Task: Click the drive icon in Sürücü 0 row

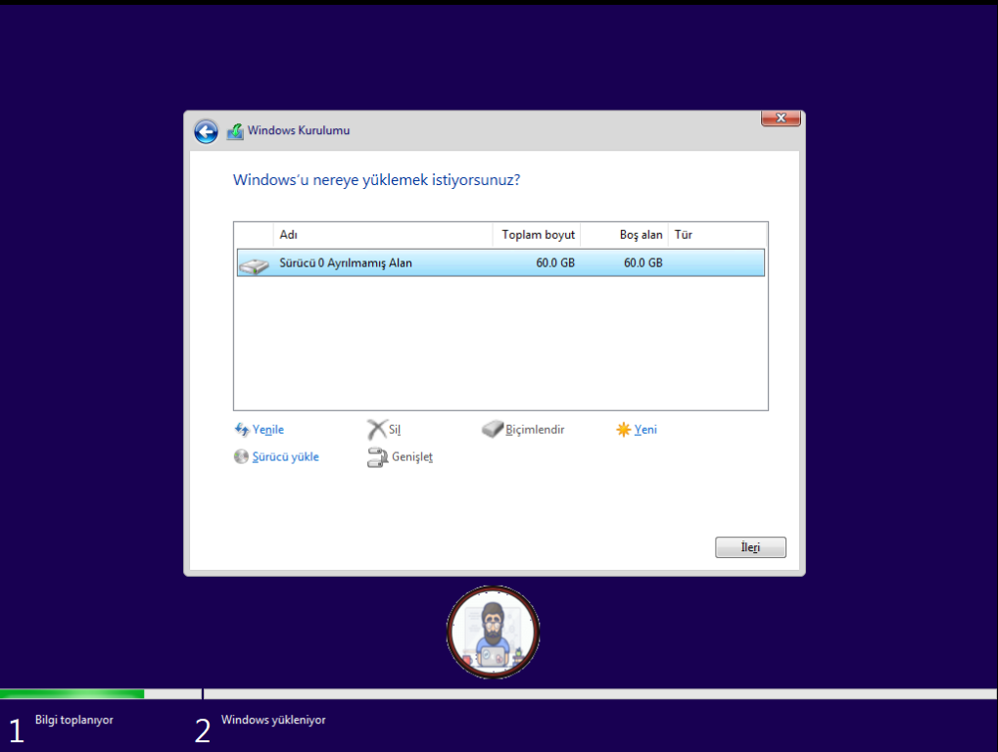Action: coord(254,265)
